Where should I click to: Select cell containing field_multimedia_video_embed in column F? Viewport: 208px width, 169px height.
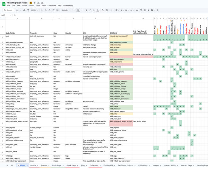point(121,123)
